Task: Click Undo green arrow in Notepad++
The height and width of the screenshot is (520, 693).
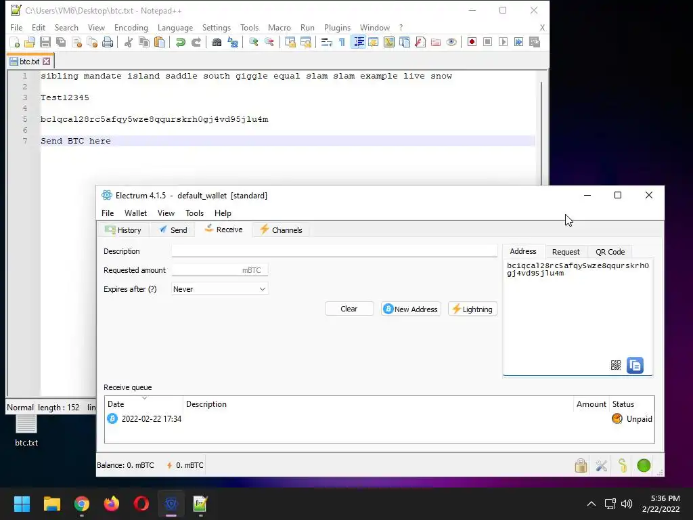Action: 180,42
